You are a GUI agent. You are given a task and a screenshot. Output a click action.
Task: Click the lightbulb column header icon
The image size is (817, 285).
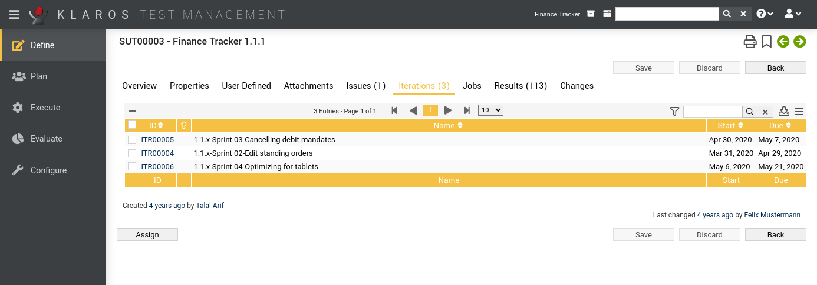[184, 125]
